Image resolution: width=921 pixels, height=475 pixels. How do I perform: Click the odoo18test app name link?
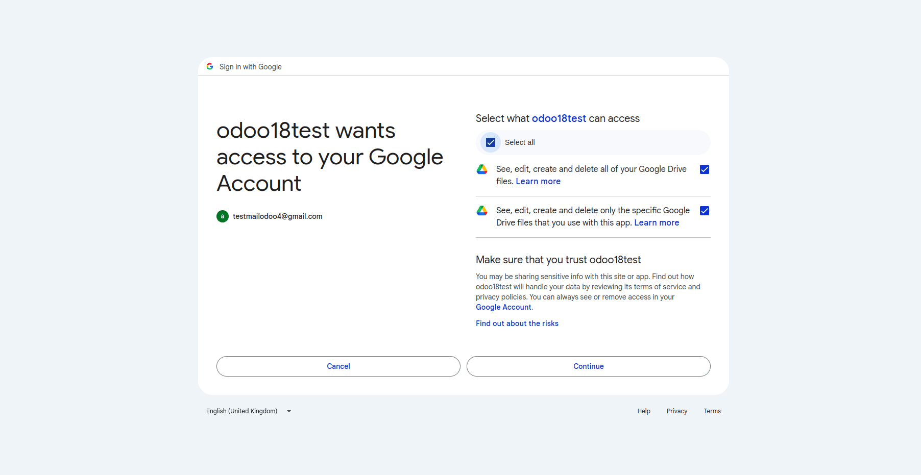point(559,118)
